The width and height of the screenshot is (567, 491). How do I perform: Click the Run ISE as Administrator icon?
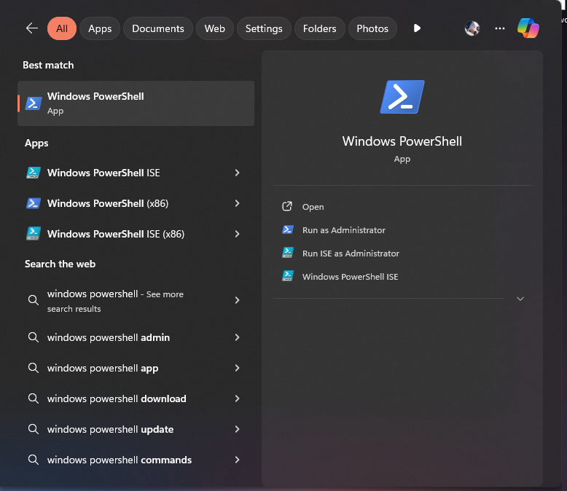288,253
